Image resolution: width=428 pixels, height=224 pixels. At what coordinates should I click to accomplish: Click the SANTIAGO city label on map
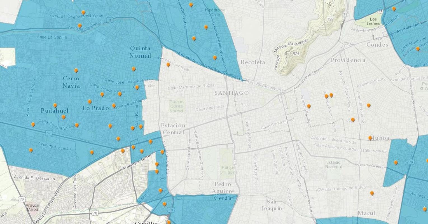[x=231, y=93]
